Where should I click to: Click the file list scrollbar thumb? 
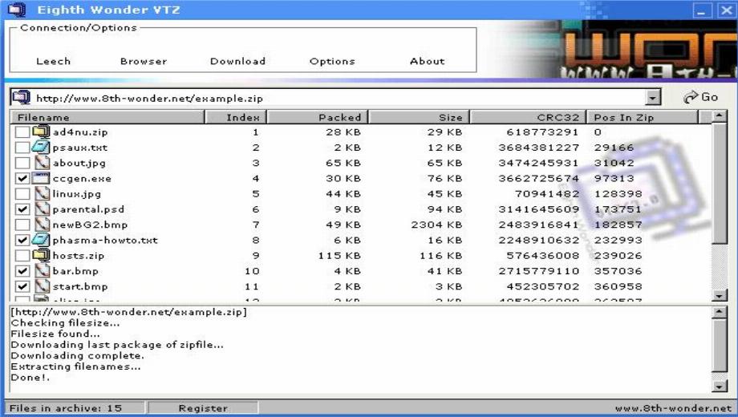[x=720, y=184]
